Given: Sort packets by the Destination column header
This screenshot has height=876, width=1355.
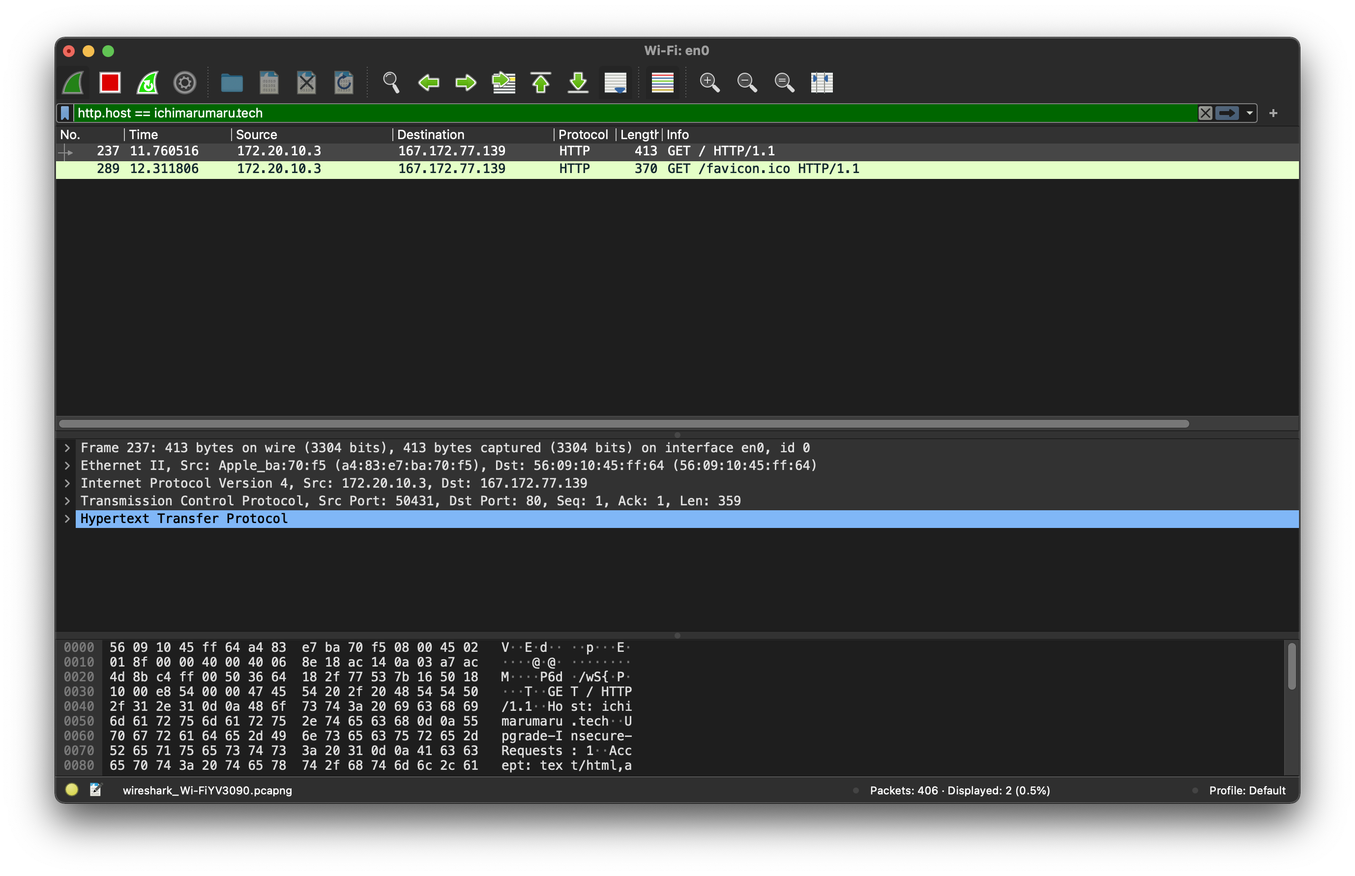Looking at the screenshot, I should pos(430,135).
